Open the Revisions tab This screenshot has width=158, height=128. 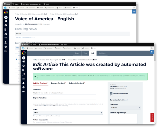102,53
